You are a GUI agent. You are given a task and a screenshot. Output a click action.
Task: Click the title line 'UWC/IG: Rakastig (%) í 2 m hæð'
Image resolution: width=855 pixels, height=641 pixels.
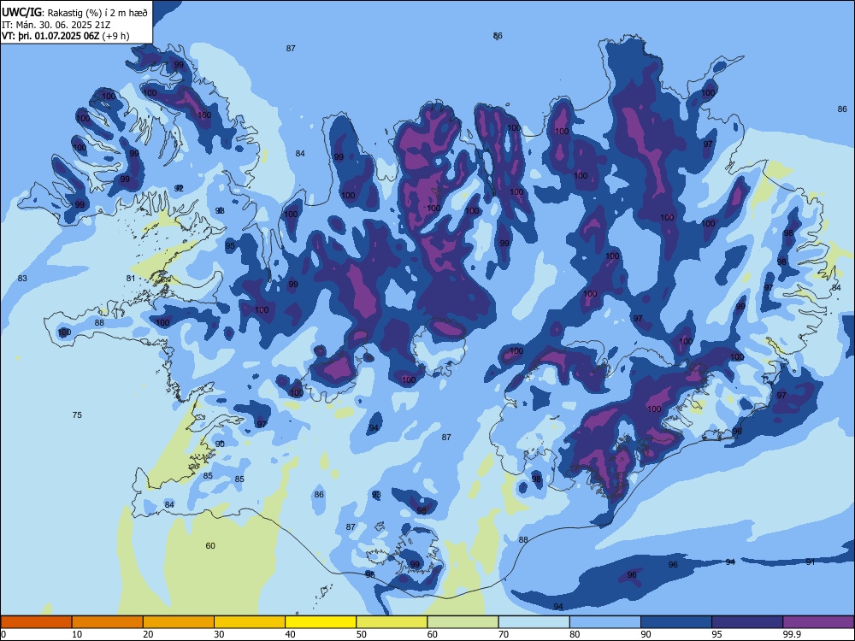74,12
